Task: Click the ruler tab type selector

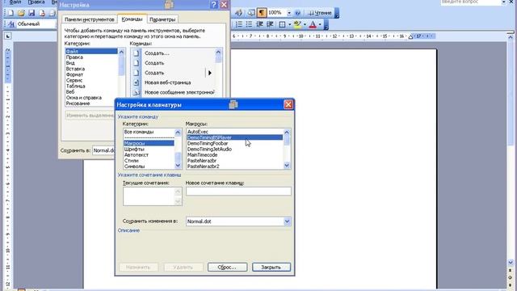Action: click(7, 36)
